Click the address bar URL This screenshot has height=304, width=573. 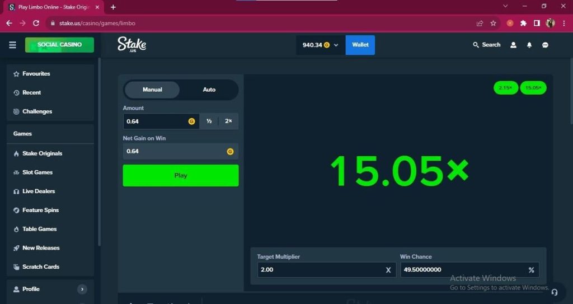(x=97, y=23)
